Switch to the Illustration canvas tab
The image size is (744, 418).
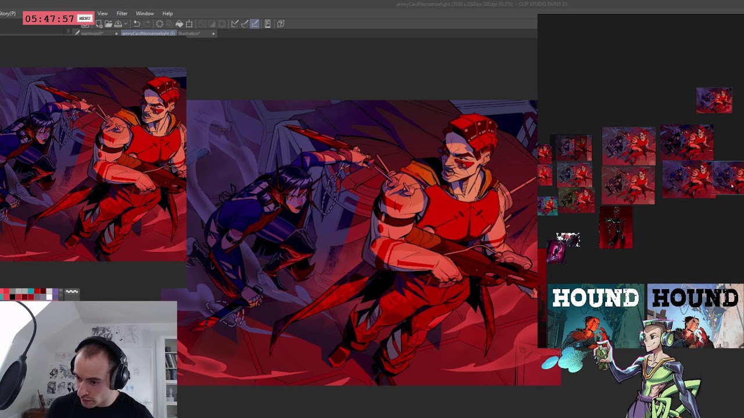click(189, 34)
